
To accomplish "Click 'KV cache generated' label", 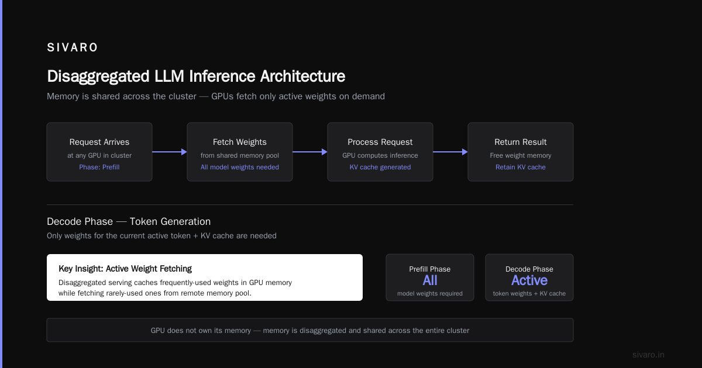I will tap(380, 167).
